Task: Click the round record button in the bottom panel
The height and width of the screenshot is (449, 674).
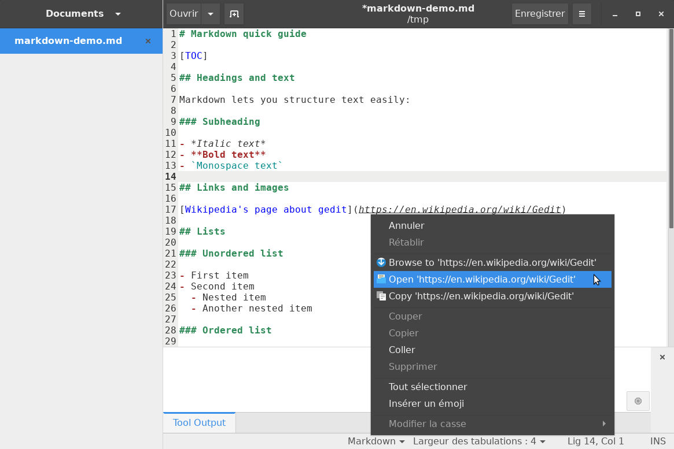Action: (x=638, y=401)
